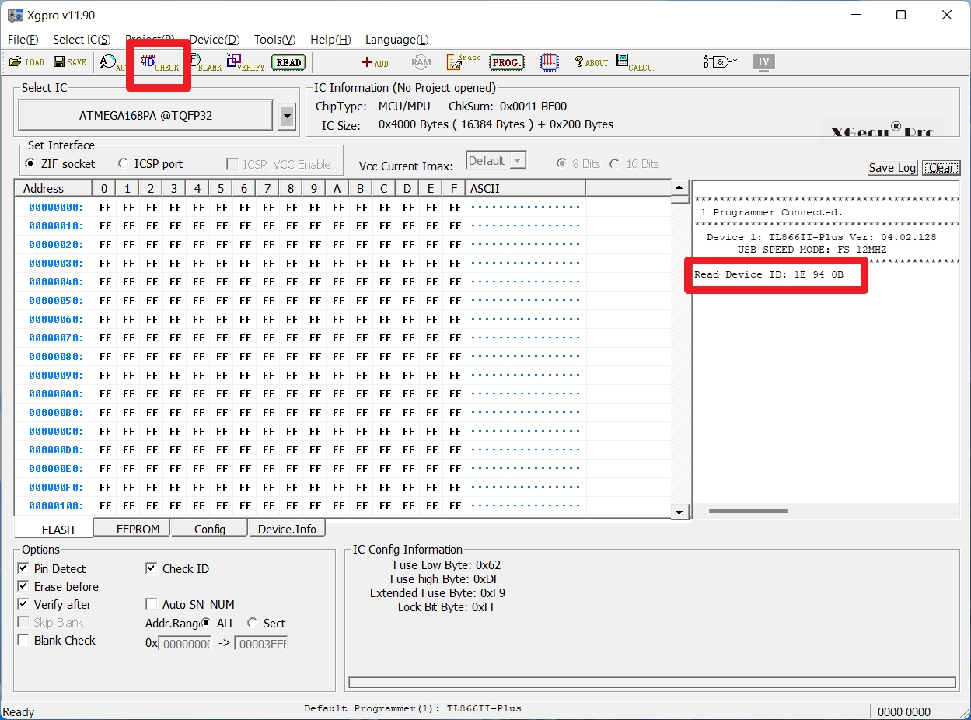Viewport: 971px width, 720px height.
Task: Click the ABOUT toolbar icon
Action: [x=591, y=62]
